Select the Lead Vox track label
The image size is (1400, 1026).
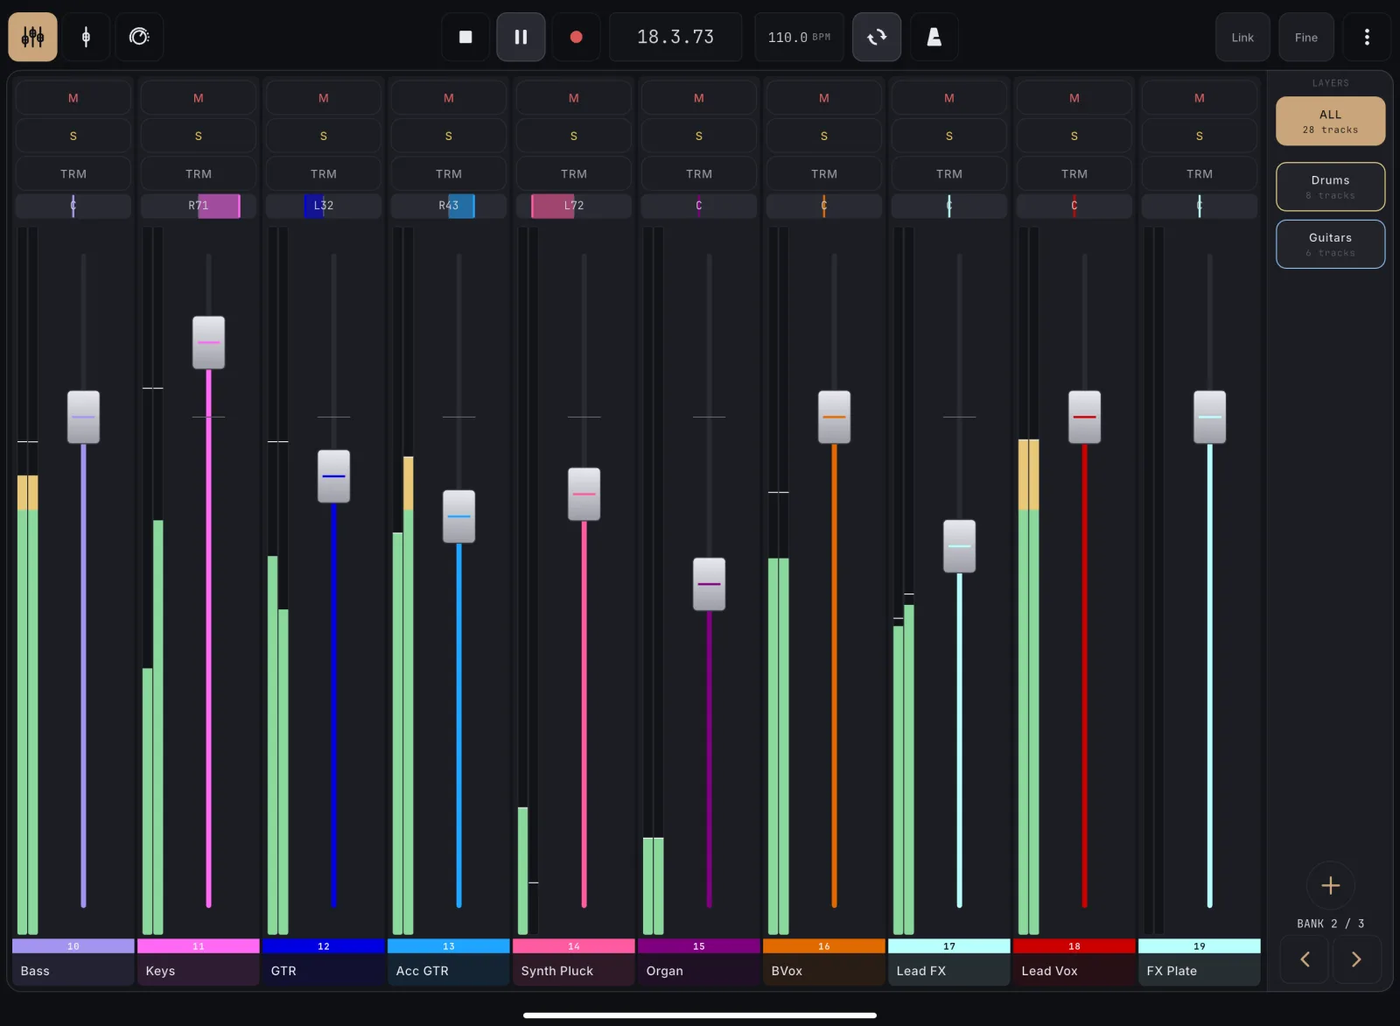(1074, 970)
